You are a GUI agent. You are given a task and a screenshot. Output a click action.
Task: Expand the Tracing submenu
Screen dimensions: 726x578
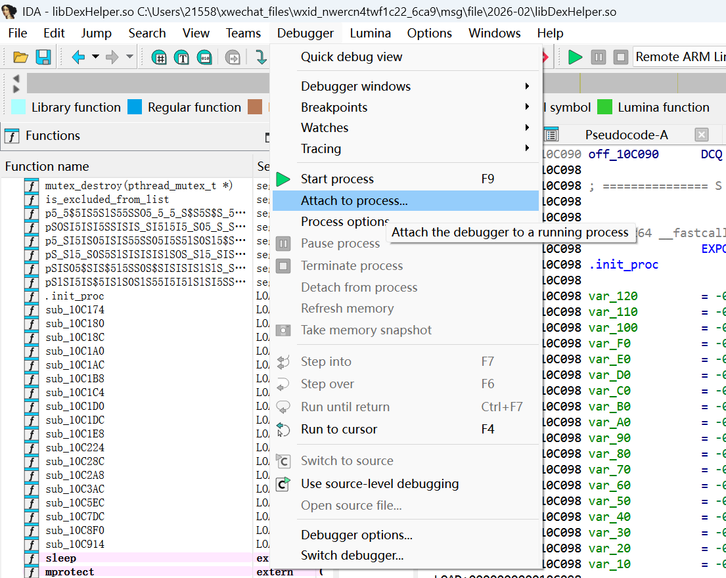pos(405,148)
